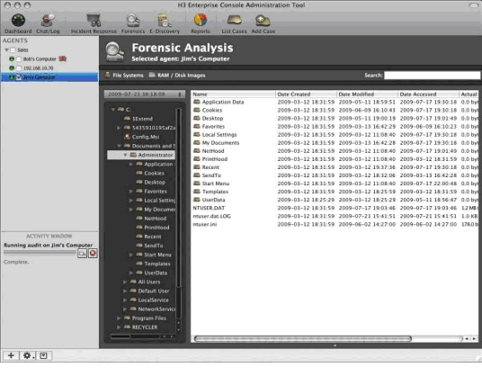Click the C: drive icon in tree
The height and width of the screenshot is (376, 482).
point(120,109)
